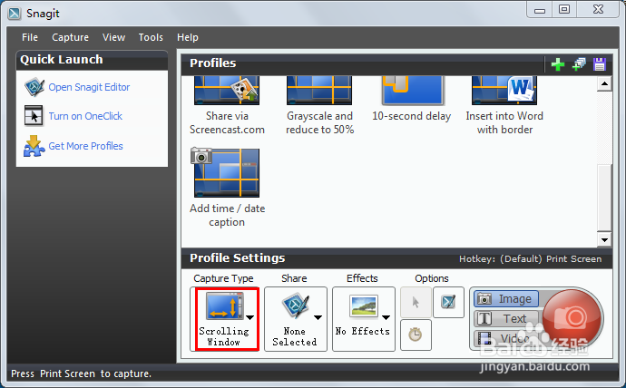Viewport: 626px width, 388px height.
Task: Click the Snagit title bar icon
Action: pyautogui.click(x=15, y=14)
